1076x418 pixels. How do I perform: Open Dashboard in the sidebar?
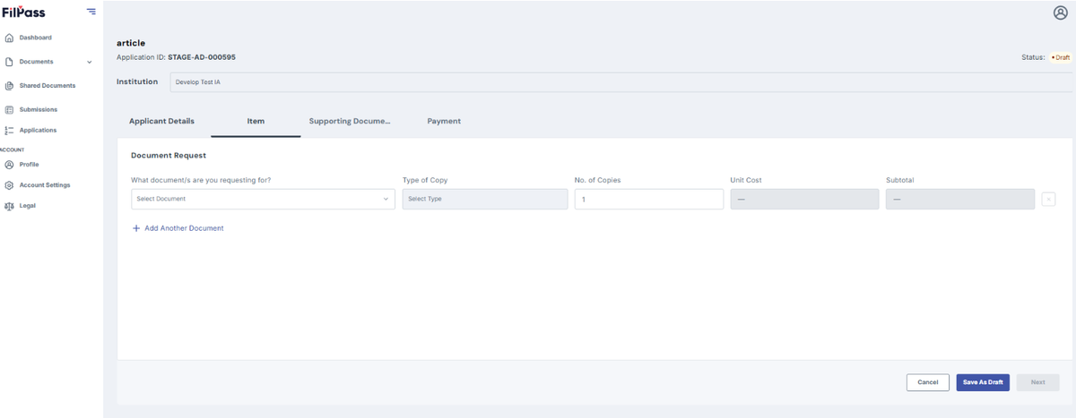pos(36,38)
